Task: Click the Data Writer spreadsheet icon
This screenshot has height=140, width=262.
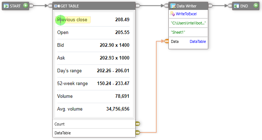Action: pos(173,6)
